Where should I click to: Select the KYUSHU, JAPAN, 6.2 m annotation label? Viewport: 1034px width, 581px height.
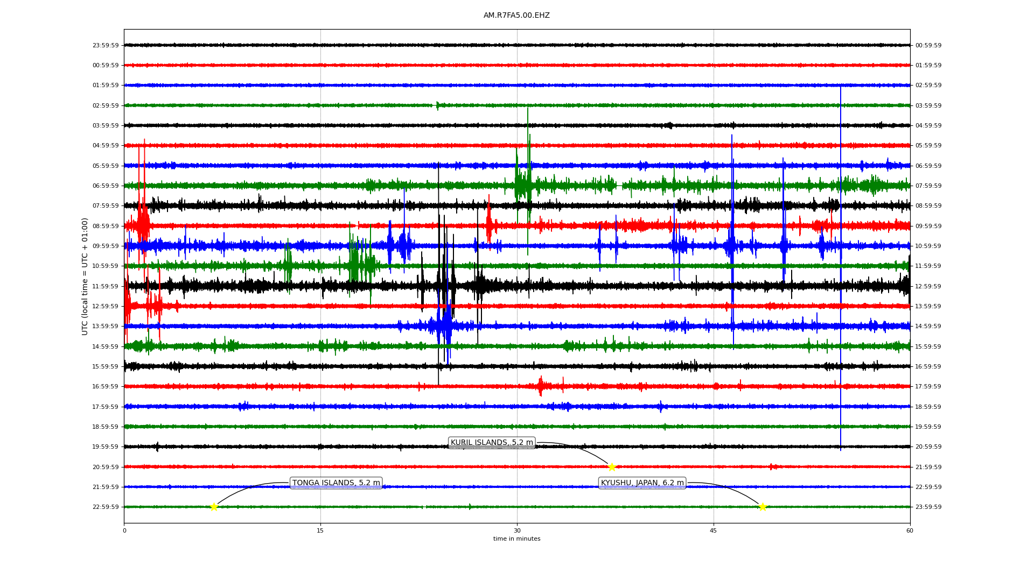[x=642, y=483]
